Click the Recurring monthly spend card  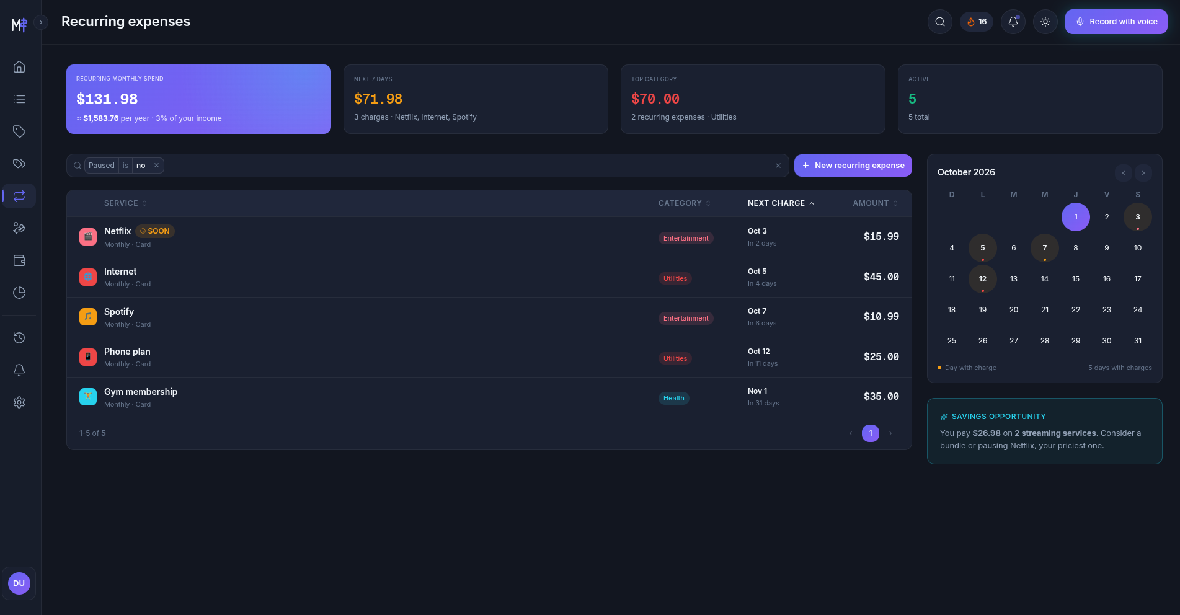198,99
